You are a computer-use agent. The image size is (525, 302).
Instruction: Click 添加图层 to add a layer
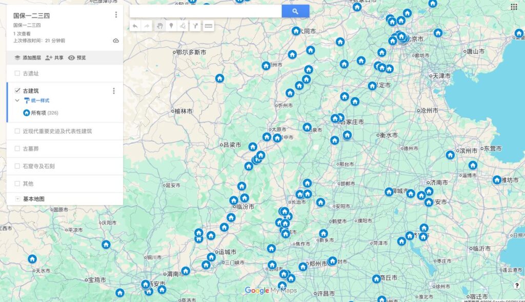[28, 58]
